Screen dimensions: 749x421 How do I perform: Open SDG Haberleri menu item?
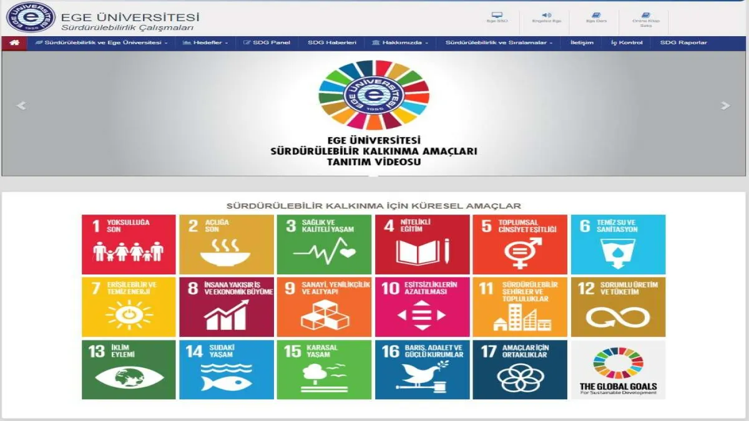pos(331,43)
